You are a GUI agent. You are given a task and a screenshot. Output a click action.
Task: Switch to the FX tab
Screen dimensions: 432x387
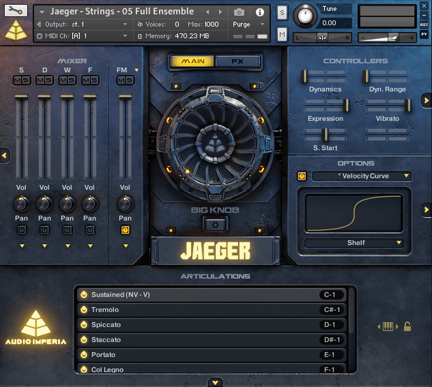[237, 61]
